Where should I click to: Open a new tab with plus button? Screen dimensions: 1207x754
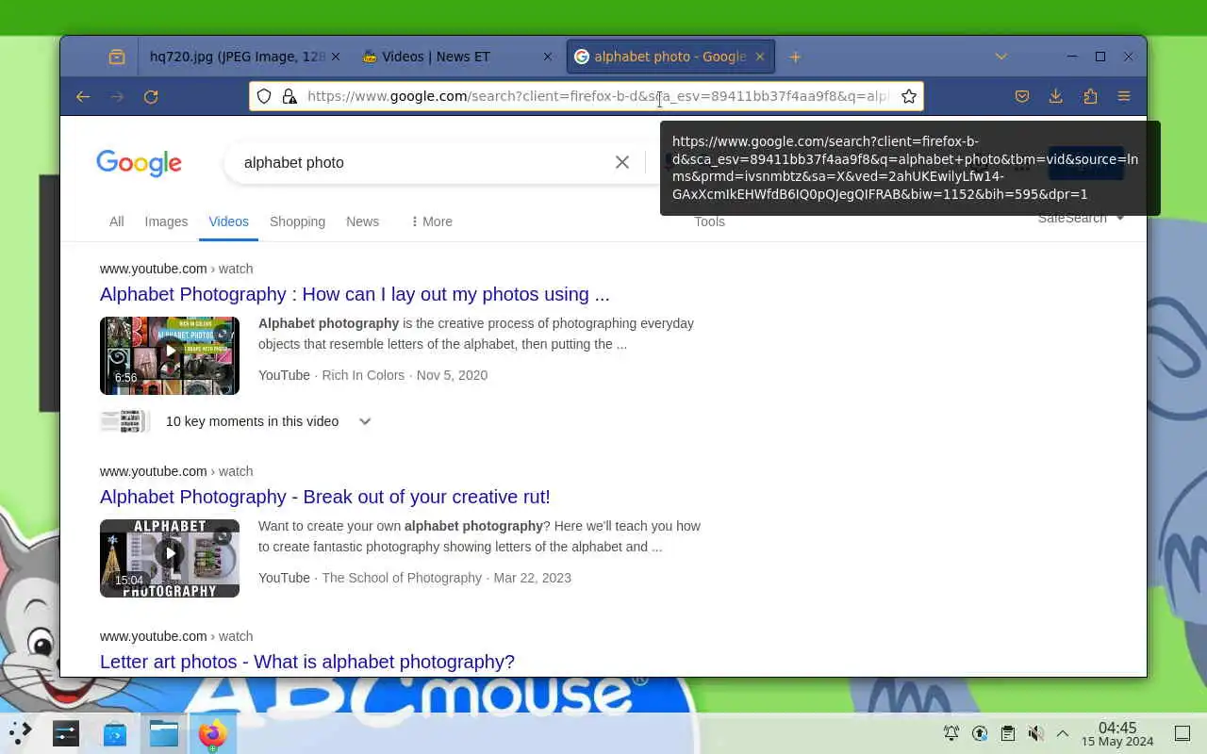(x=795, y=57)
